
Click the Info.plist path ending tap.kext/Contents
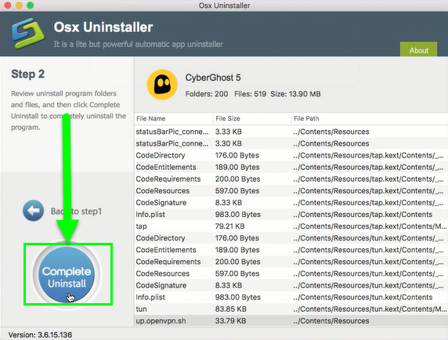click(x=363, y=215)
